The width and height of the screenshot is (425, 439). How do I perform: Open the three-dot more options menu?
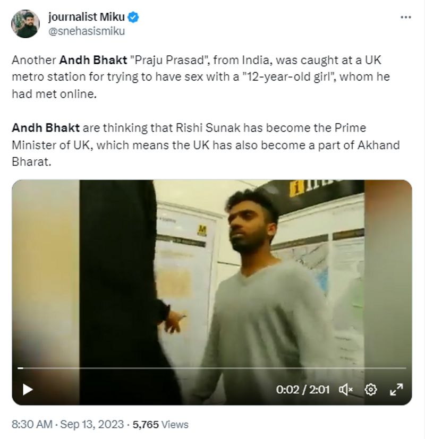coord(405,18)
